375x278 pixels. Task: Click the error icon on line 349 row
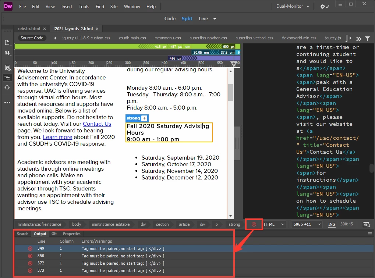coord(30,249)
